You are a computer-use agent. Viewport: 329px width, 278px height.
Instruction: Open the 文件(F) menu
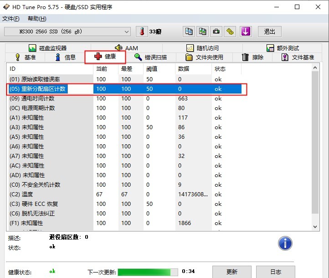11,19
